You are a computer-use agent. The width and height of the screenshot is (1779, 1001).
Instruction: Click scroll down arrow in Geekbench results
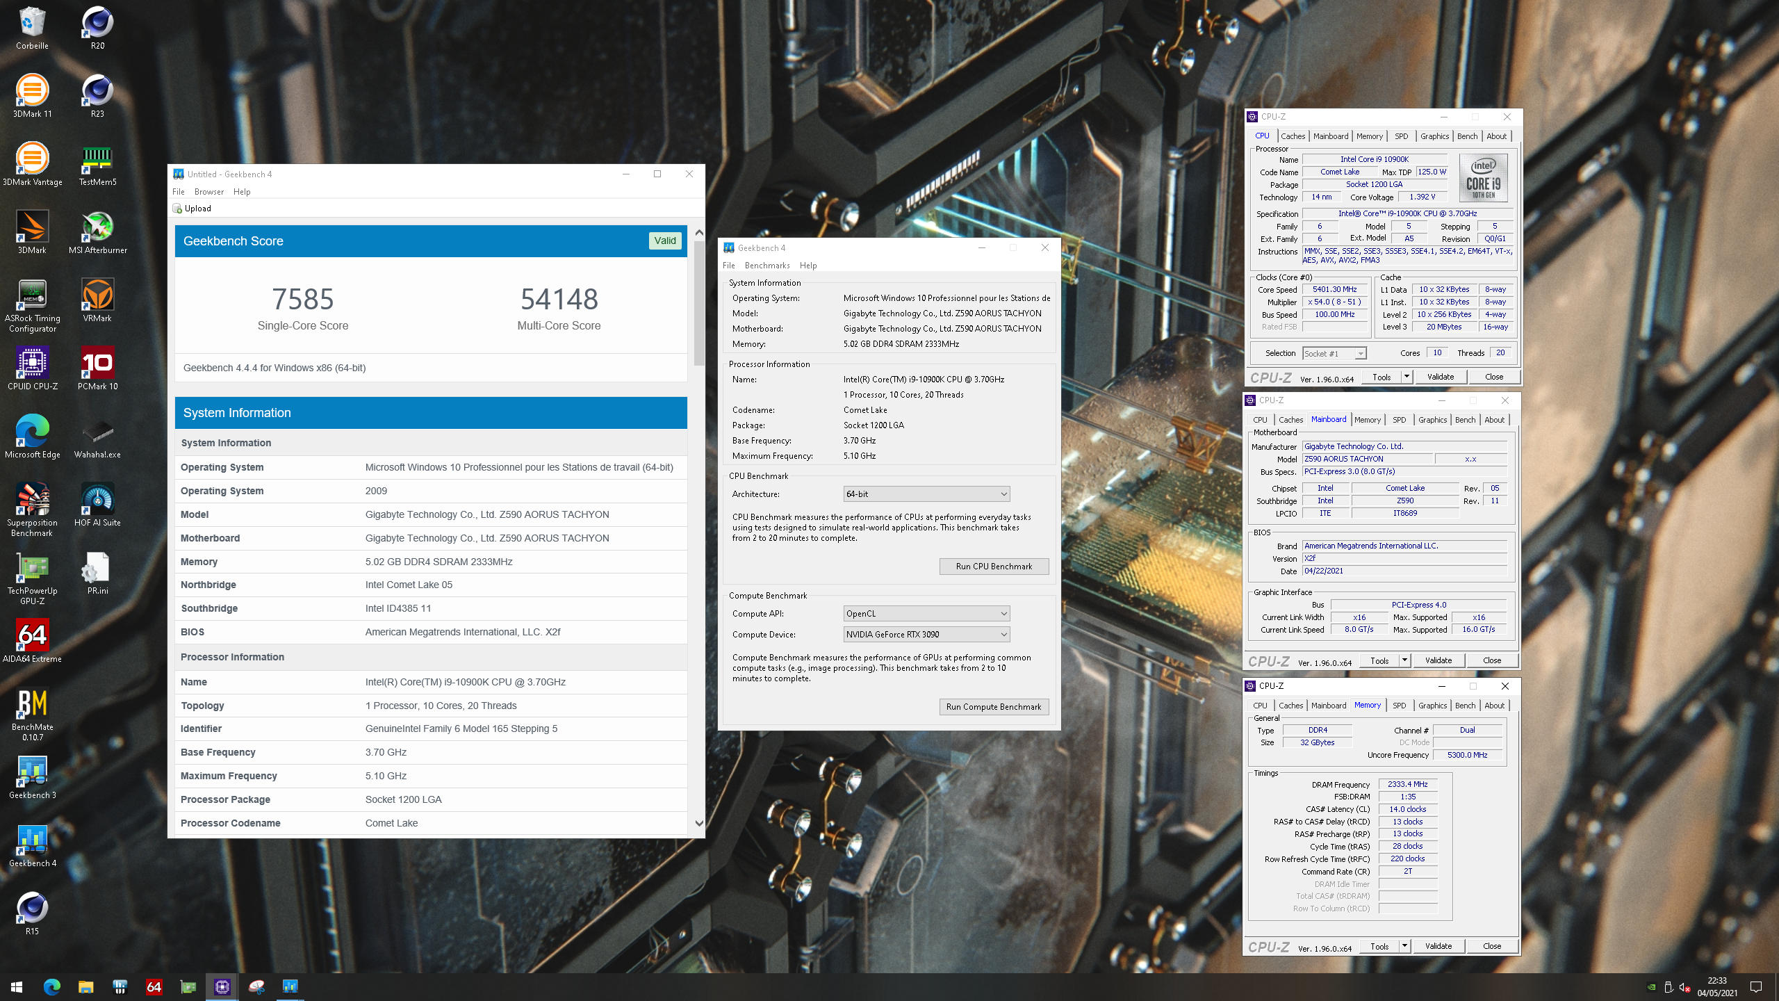[x=699, y=823]
